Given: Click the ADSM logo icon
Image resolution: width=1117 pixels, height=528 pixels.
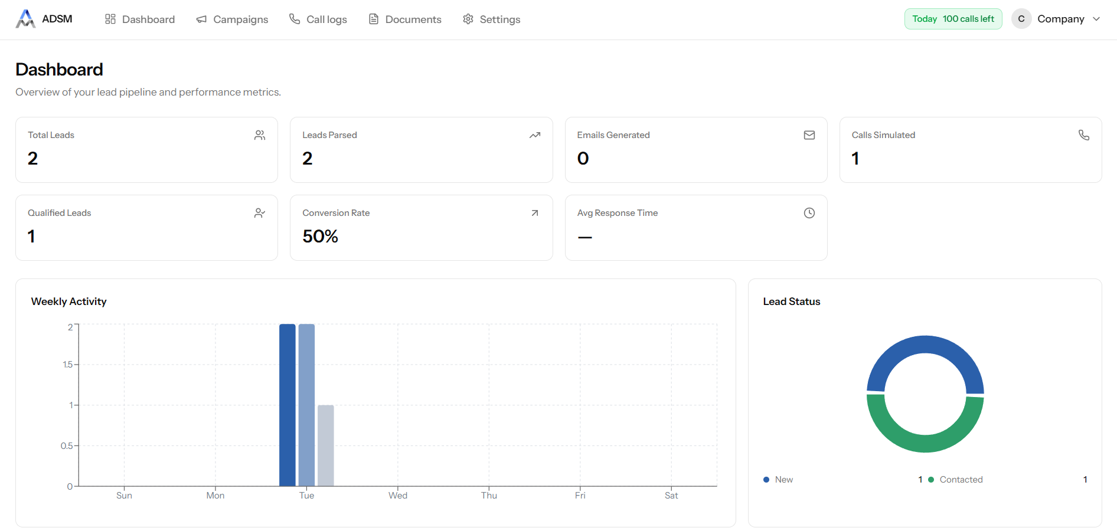Looking at the screenshot, I should coord(25,19).
